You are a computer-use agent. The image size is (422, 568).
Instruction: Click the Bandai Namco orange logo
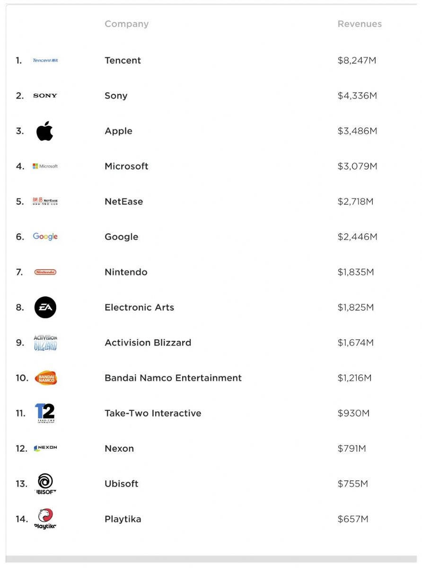[46, 378]
